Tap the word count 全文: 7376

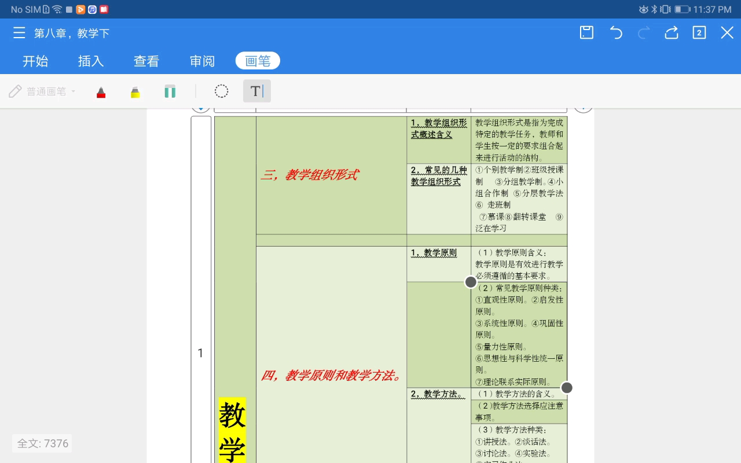(x=43, y=443)
